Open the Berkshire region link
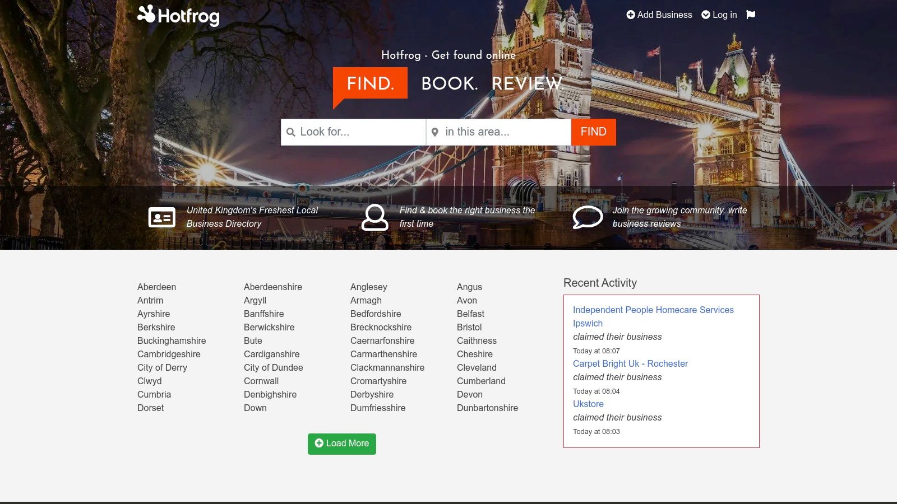The height and width of the screenshot is (504, 897). [x=156, y=327]
